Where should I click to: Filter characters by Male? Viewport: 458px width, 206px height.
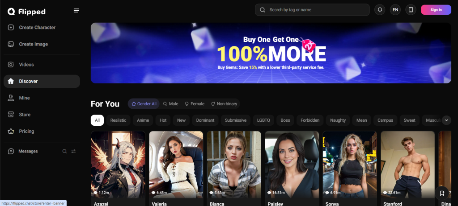[x=170, y=104]
